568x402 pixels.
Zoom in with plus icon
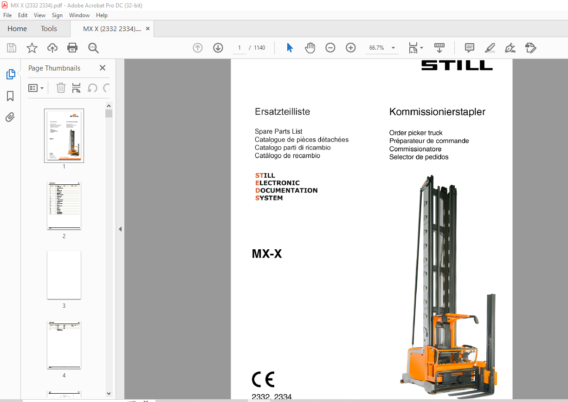351,48
